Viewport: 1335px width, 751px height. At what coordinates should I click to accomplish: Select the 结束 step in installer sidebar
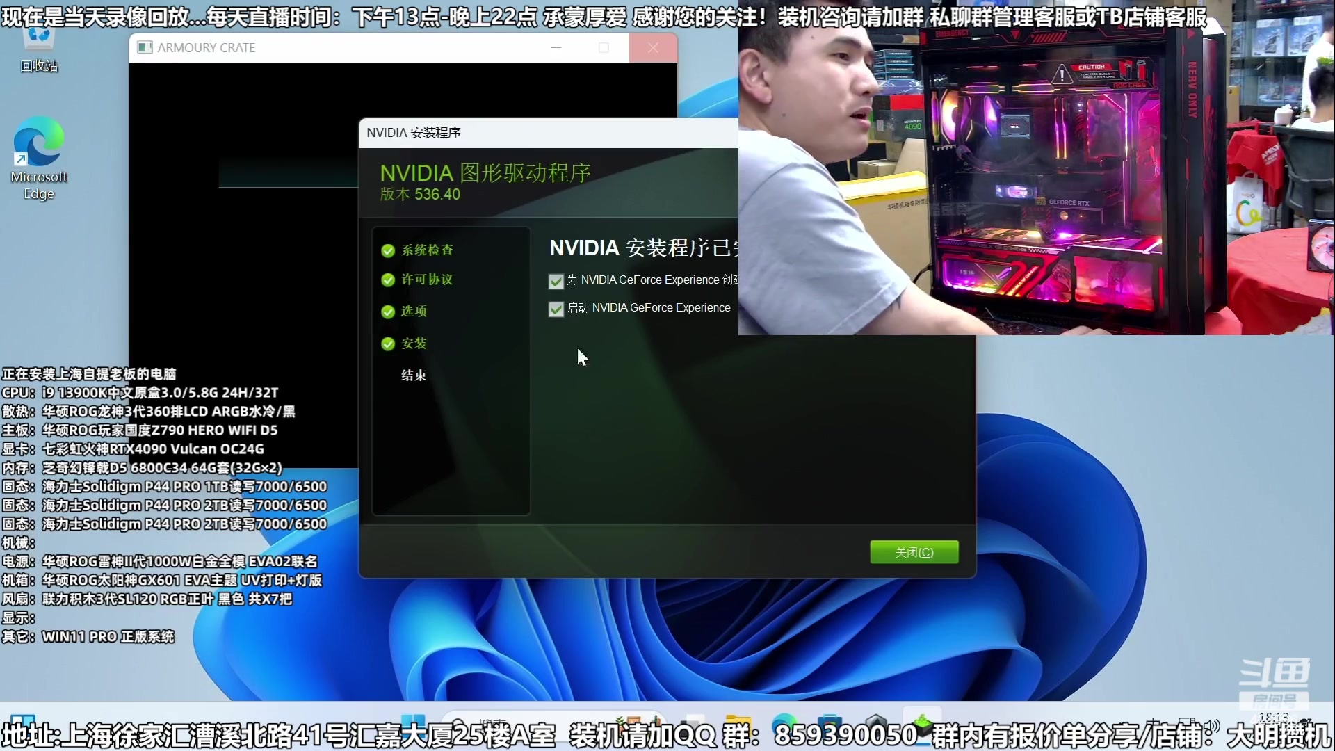coord(414,375)
